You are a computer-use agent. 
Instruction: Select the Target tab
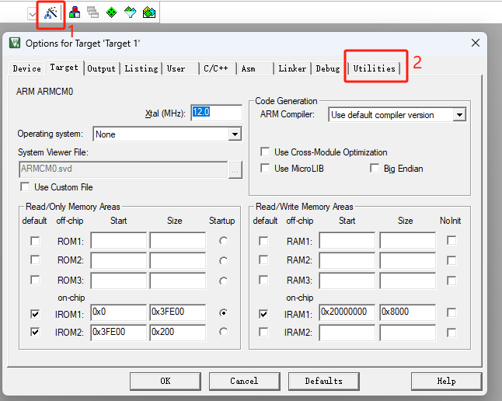tap(64, 68)
